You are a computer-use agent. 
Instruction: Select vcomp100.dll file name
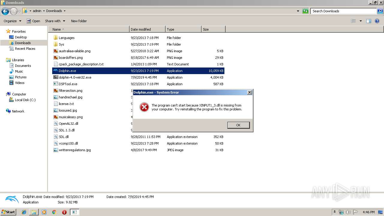(x=68, y=143)
